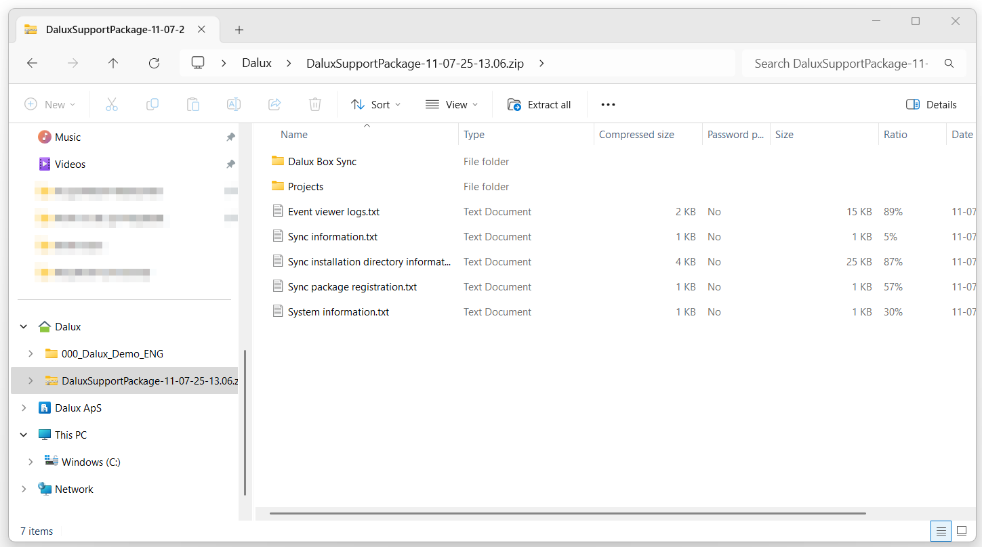Toggle the Details pane
Image resolution: width=982 pixels, height=547 pixels.
(931, 104)
